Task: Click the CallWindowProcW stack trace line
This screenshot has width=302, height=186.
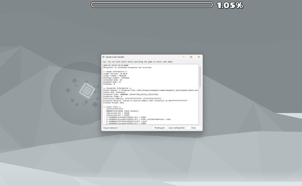Action: click(x=137, y=119)
